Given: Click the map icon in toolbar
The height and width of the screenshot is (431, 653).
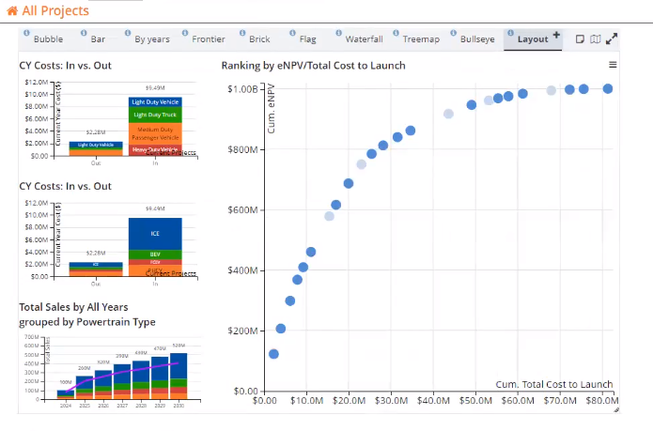Looking at the screenshot, I should coord(596,39).
